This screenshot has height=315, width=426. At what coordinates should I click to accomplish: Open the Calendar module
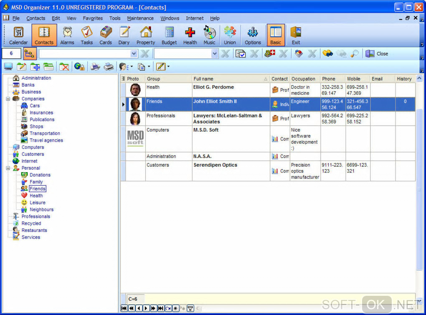coord(18,35)
